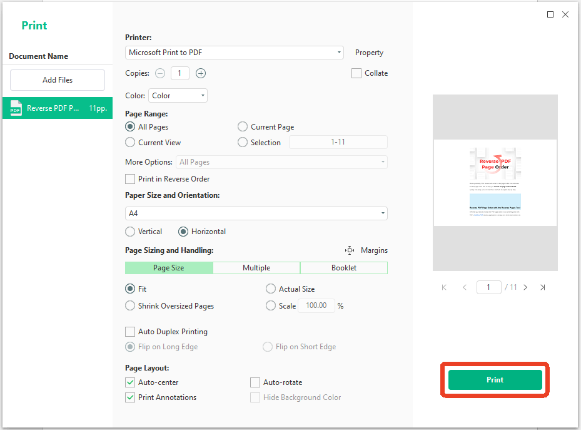Switch to the Booklet tab
Screen dimensions: 581x430
tap(344, 268)
